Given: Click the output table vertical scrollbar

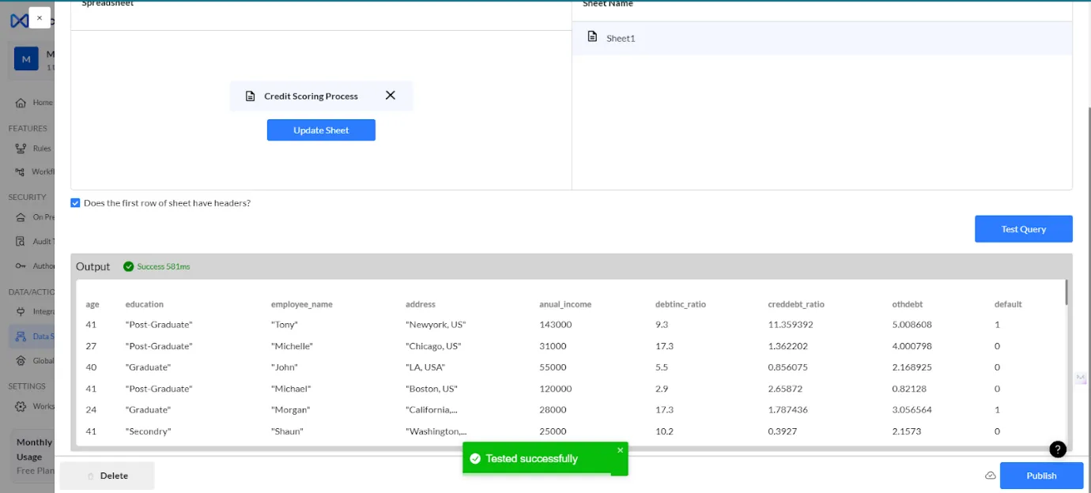Looking at the screenshot, I should click(x=1066, y=292).
